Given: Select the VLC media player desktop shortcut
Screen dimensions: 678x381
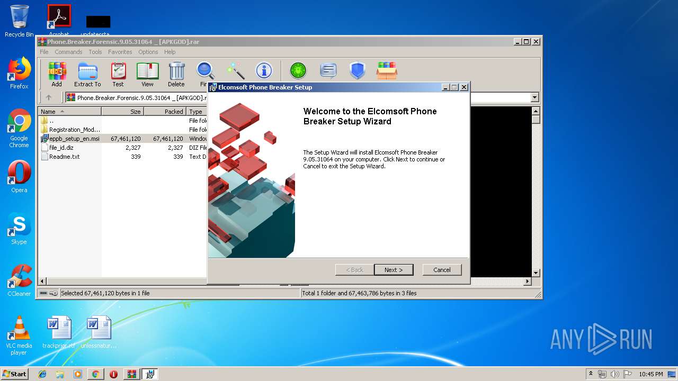Looking at the screenshot, I should [x=19, y=335].
